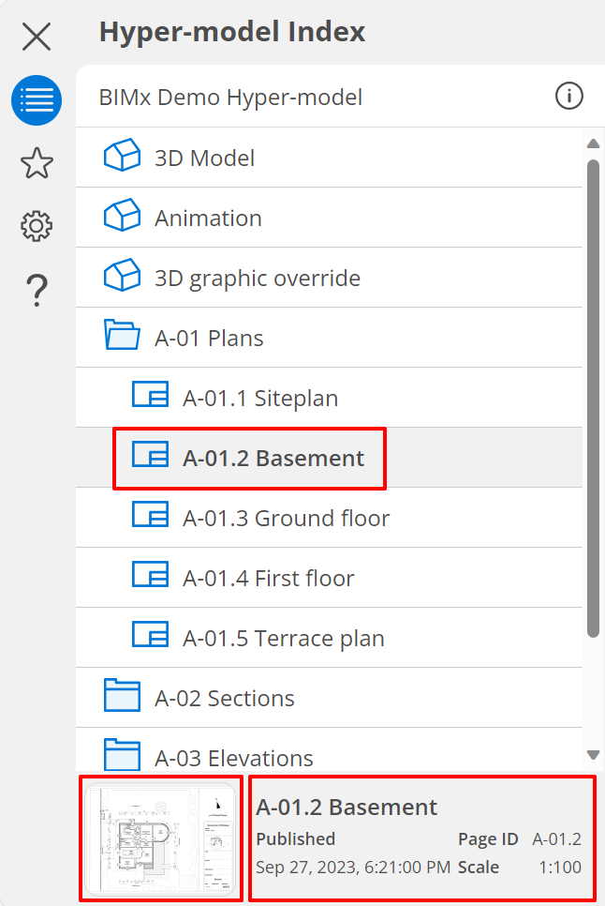Select the index list sidebar icon
605x906 pixels.
click(37, 100)
